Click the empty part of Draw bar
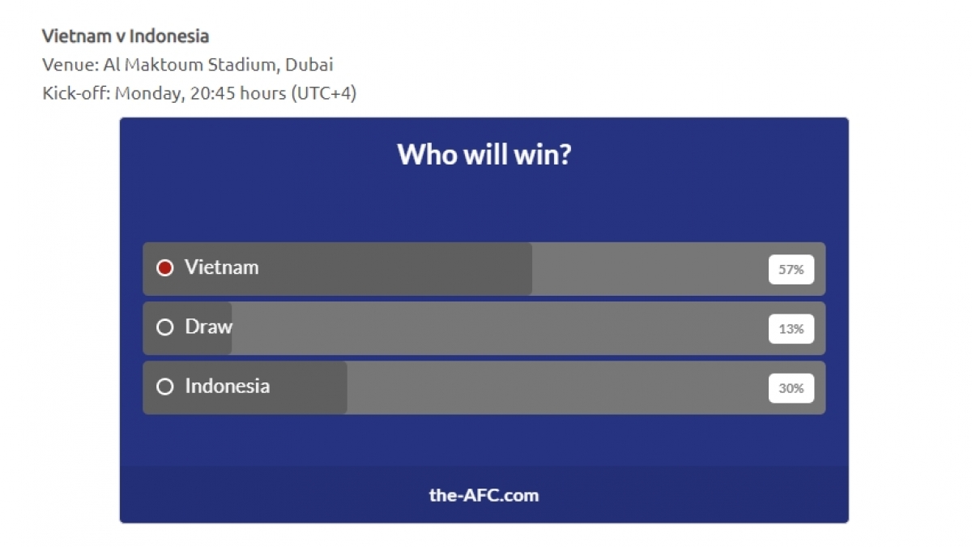Viewport: 972px width, 547px height. pos(498,328)
